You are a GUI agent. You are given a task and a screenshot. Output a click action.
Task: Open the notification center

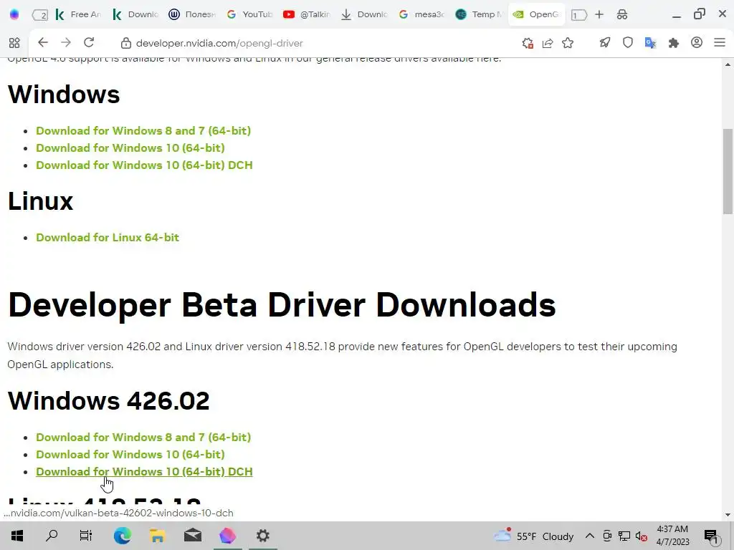pos(711,536)
